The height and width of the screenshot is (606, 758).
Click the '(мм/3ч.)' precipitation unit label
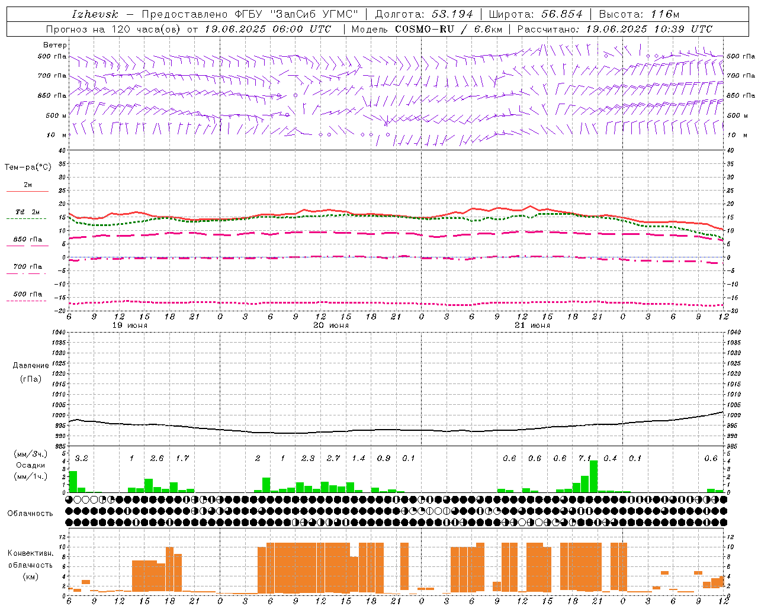[x=30, y=454]
